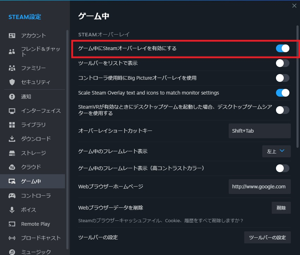Select セキュリティ in the sidebar

point(32,82)
